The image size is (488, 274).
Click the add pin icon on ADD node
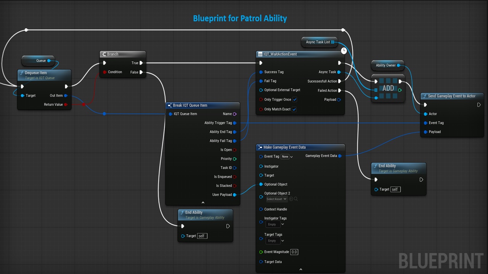pyautogui.click(x=400, y=90)
